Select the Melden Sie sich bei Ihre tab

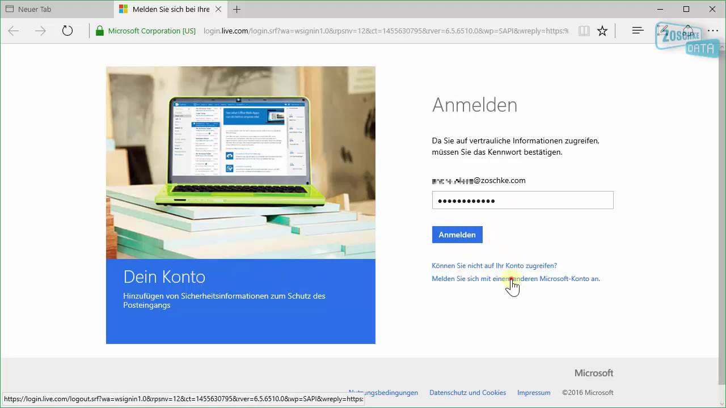click(170, 10)
